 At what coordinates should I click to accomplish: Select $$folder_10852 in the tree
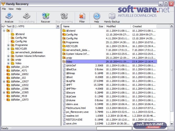[20, 74]
